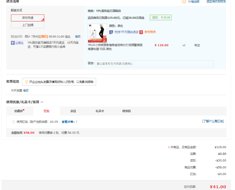Select 京东快递 delivery method
Screen dimensions: 235x190
coord(28,18)
